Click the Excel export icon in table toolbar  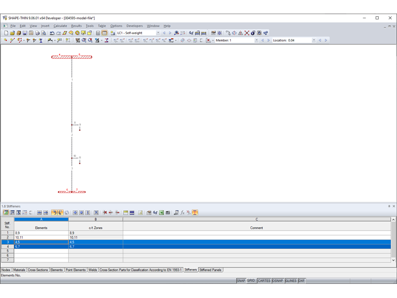tap(161, 213)
